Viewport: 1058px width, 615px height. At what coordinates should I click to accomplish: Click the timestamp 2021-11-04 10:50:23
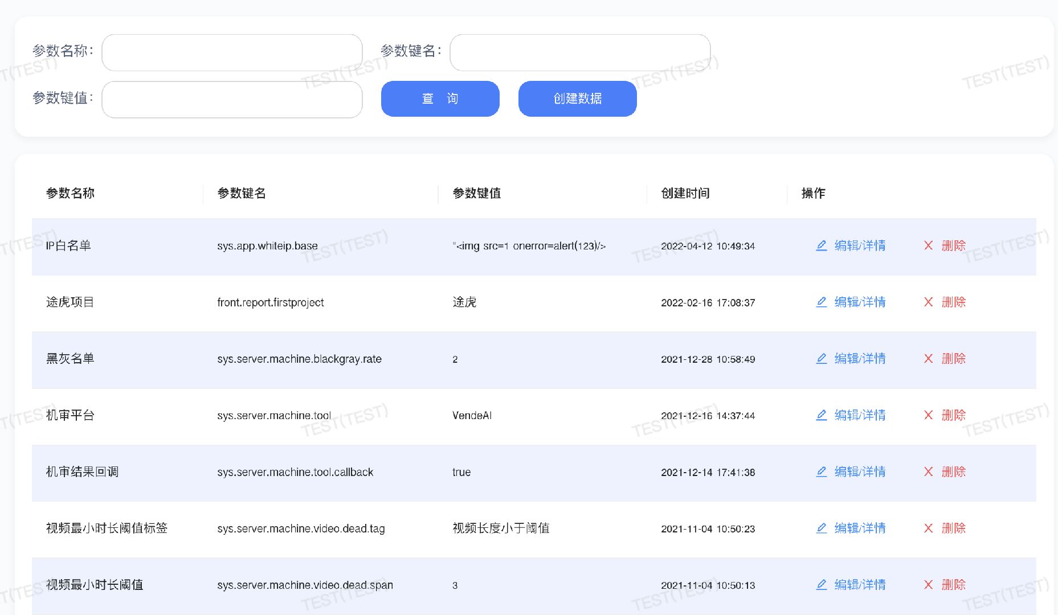coord(708,529)
